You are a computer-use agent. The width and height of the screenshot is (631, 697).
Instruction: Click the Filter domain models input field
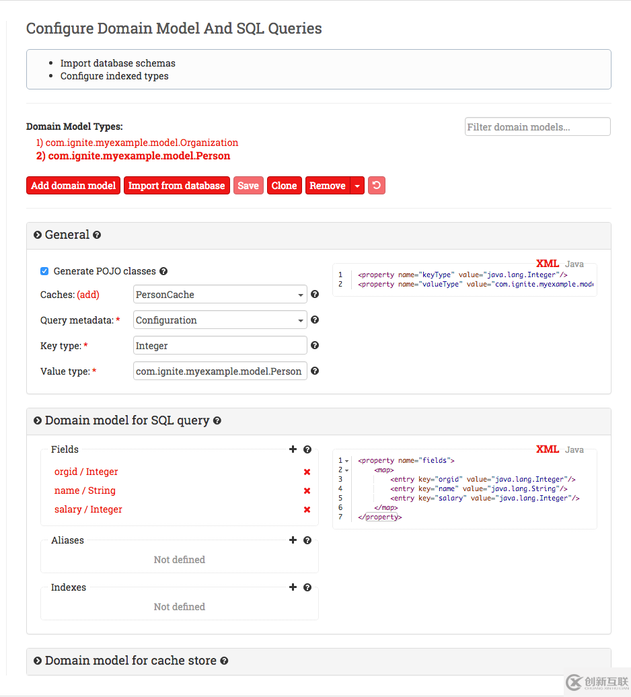coord(537,126)
